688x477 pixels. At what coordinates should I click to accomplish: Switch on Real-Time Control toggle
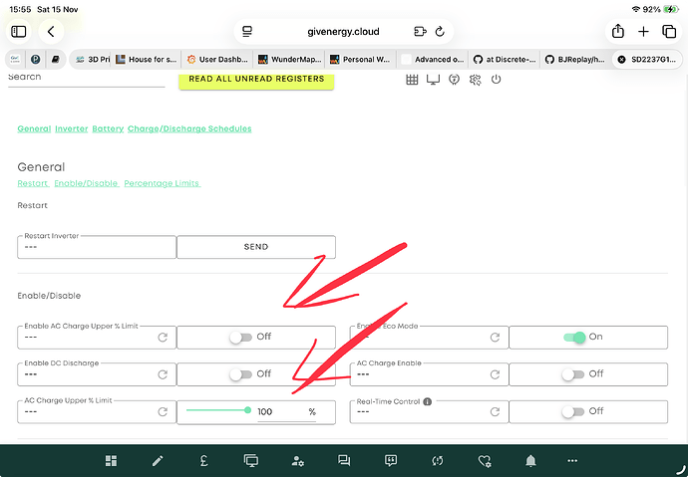tap(573, 411)
